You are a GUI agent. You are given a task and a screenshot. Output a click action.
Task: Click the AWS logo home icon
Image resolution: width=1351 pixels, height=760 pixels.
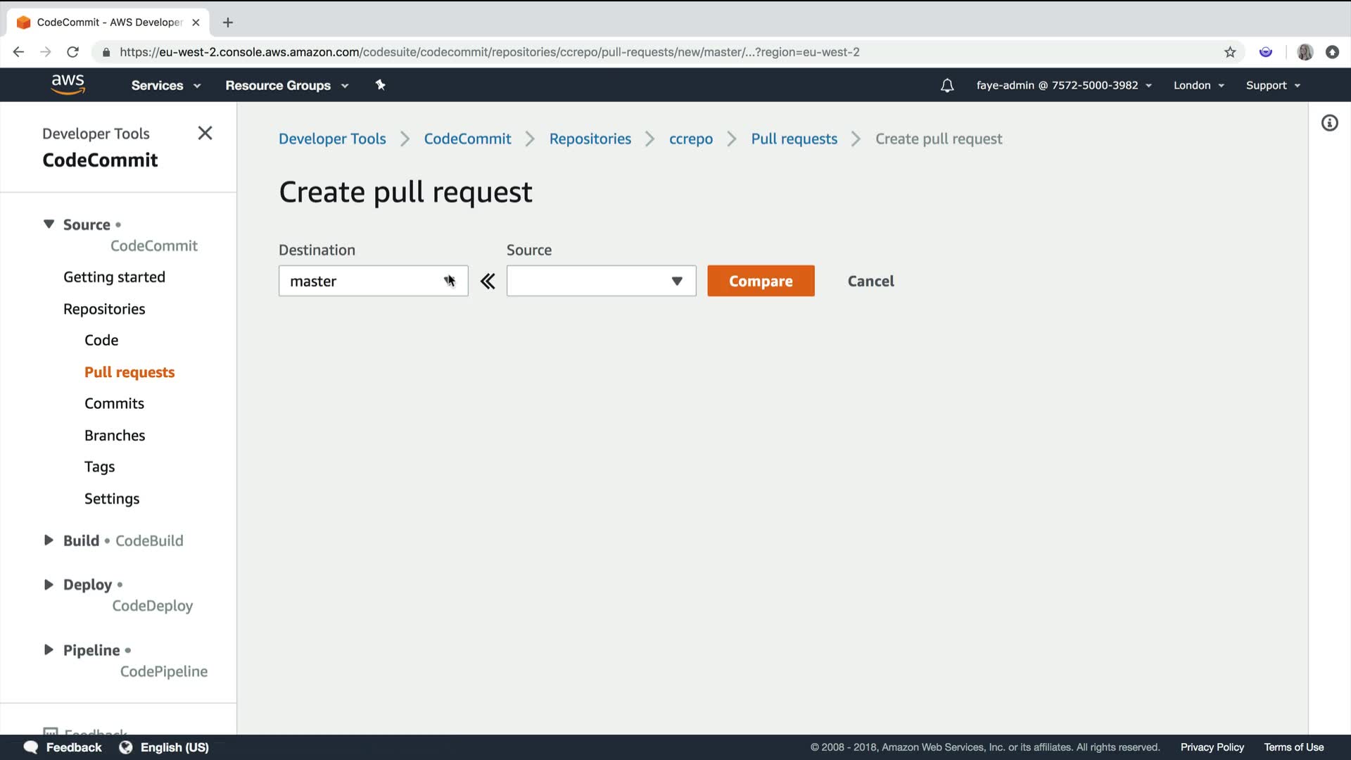point(68,84)
